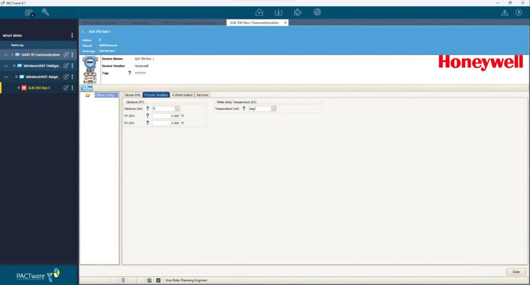The image size is (530, 285).
Task: Open the help question mark icon
Action: tap(518, 13)
